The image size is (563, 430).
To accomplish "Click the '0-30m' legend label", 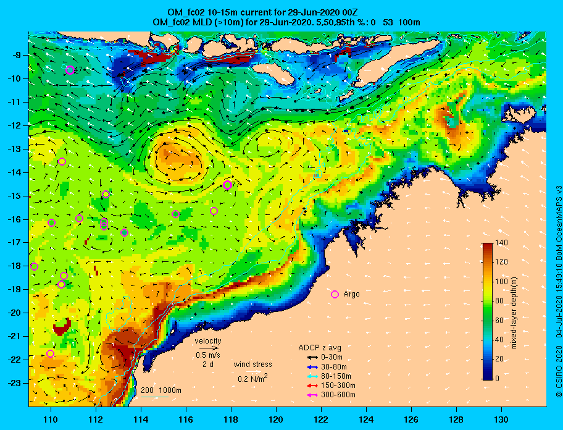I will click(x=332, y=357).
